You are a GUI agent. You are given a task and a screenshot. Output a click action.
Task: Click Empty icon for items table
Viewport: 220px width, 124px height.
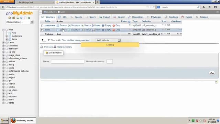click(103, 30)
